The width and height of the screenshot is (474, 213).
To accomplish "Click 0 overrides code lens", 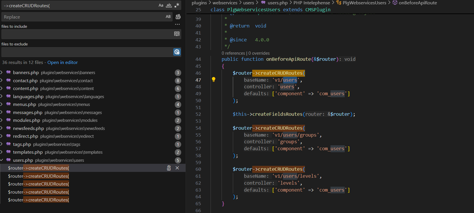I will point(259,53).
